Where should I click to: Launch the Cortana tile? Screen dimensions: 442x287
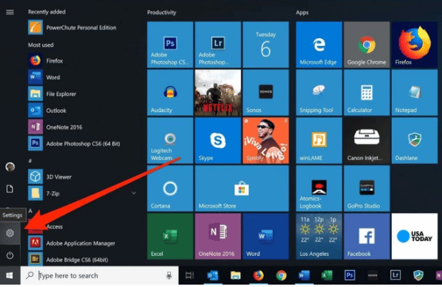coord(170,188)
